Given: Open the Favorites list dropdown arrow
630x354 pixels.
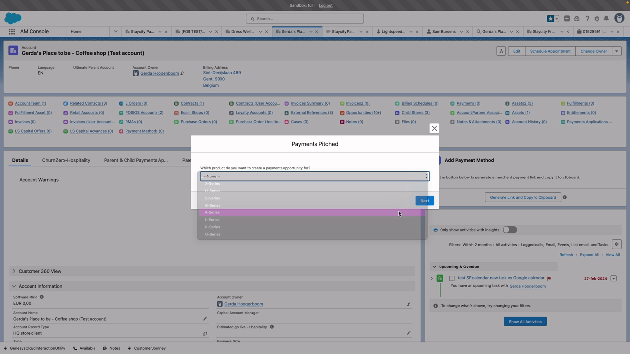Looking at the screenshot, I should pyautogui.click(x=557, y=19).
